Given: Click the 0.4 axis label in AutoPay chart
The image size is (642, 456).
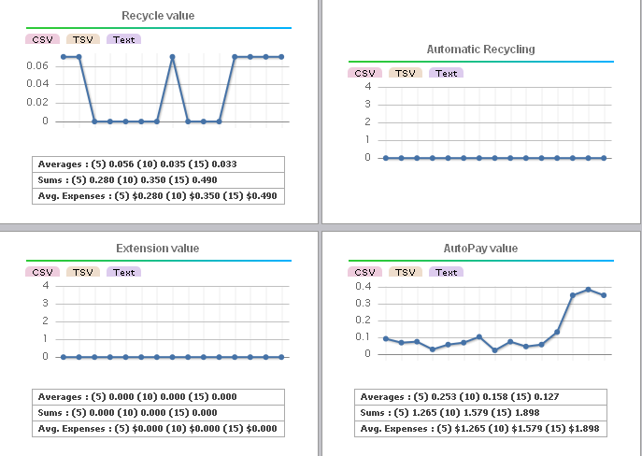Looking at the screenshot, I should point(364,286).
